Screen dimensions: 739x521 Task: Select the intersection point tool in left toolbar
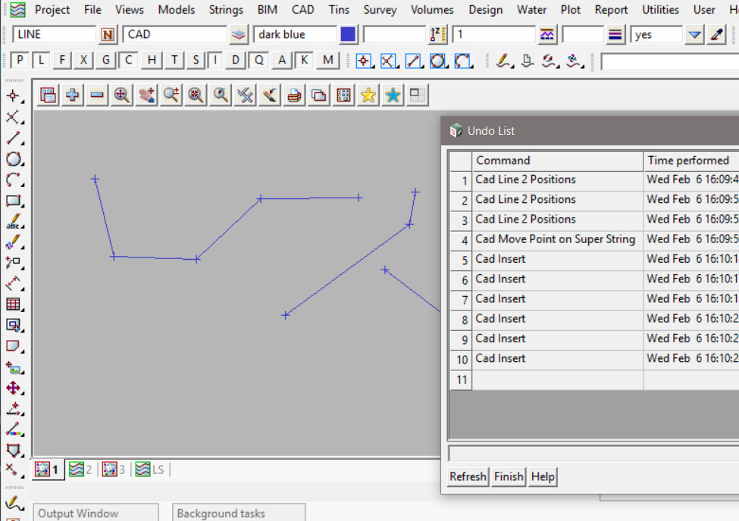(13, 117)
